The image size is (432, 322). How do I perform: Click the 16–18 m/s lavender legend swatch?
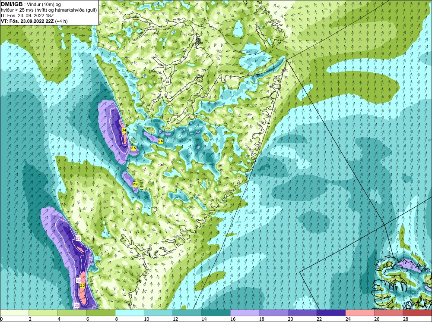[x=245, y=313]
